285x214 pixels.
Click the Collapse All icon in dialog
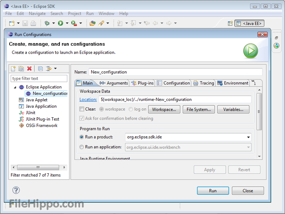point(41,69)
